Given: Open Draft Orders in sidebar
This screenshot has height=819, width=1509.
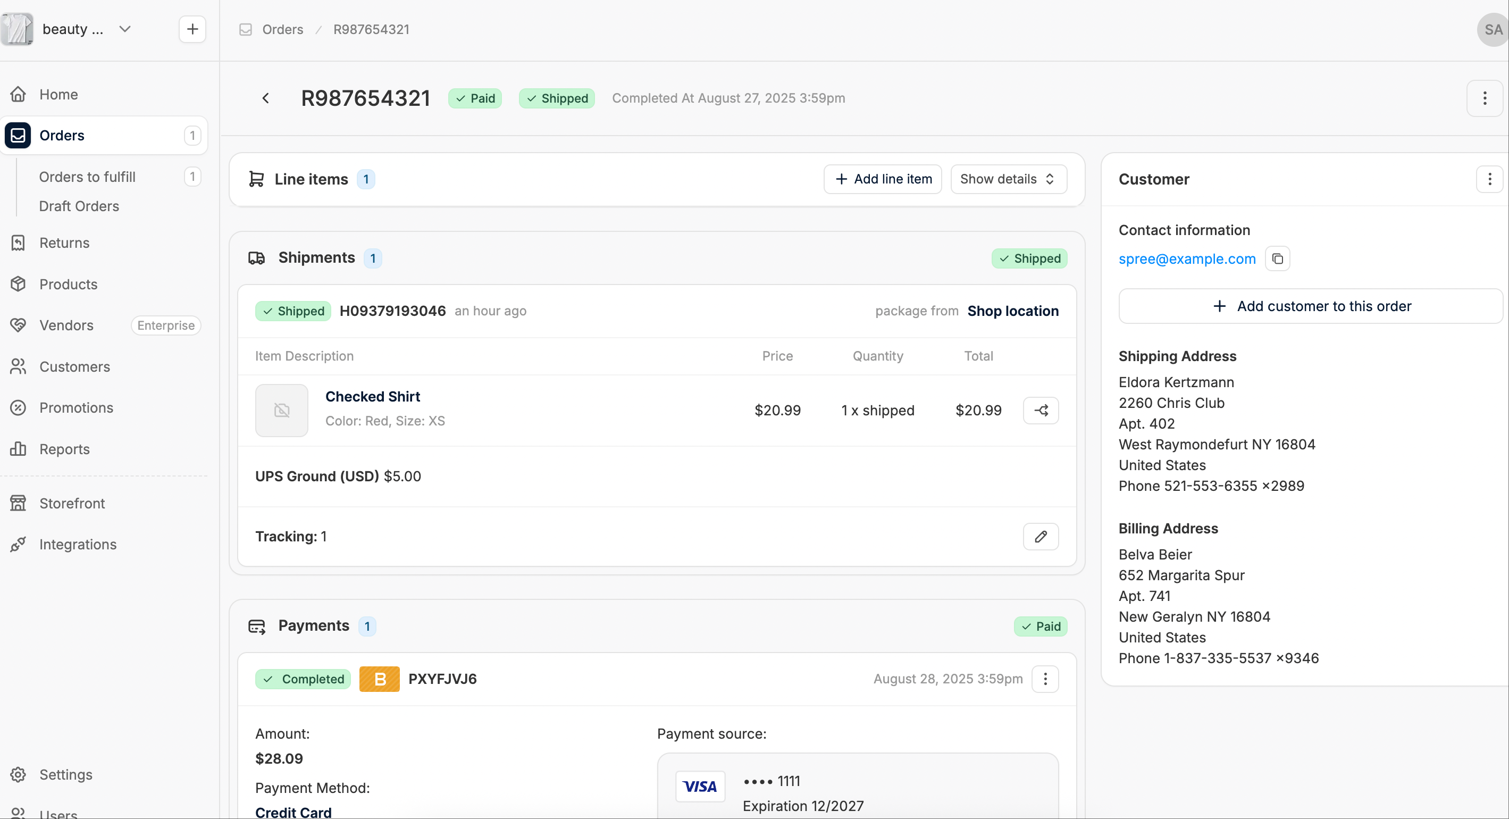Looking at the screenshot, I should 79,206.
